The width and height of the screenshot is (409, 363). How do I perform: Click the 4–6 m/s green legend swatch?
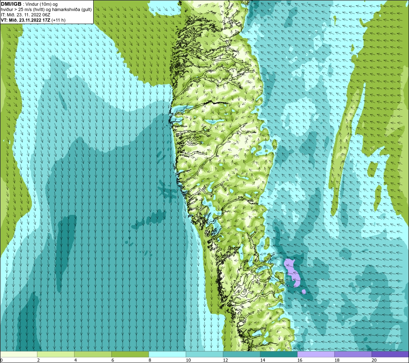93,354
